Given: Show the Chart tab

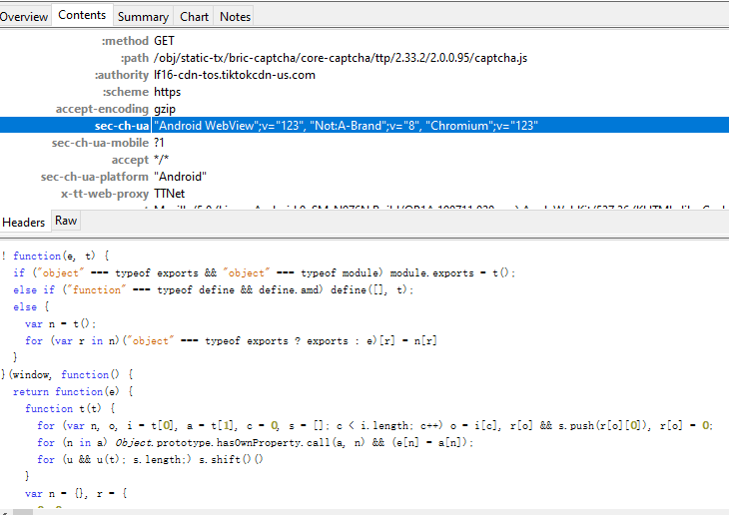Looking at the screenshot, I should pos(195,16).
